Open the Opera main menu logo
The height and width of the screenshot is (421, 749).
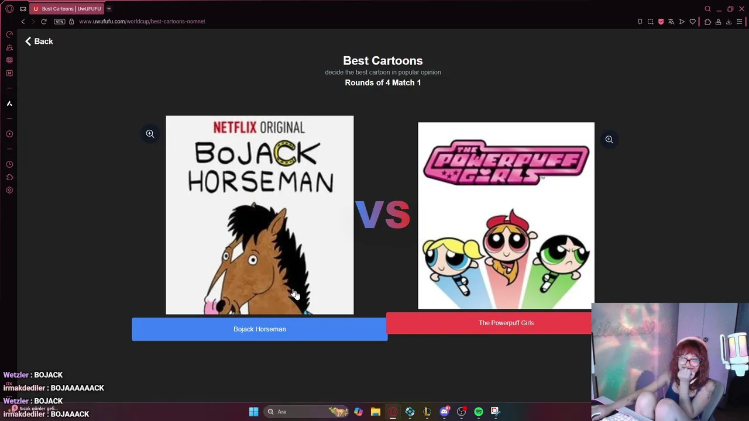(x=9, y=9)
